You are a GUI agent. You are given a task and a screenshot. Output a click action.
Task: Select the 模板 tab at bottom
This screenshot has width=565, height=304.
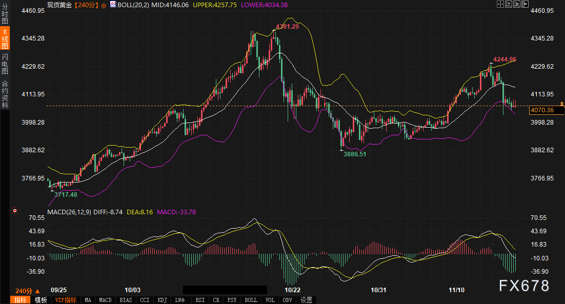(x=41, y=300)
